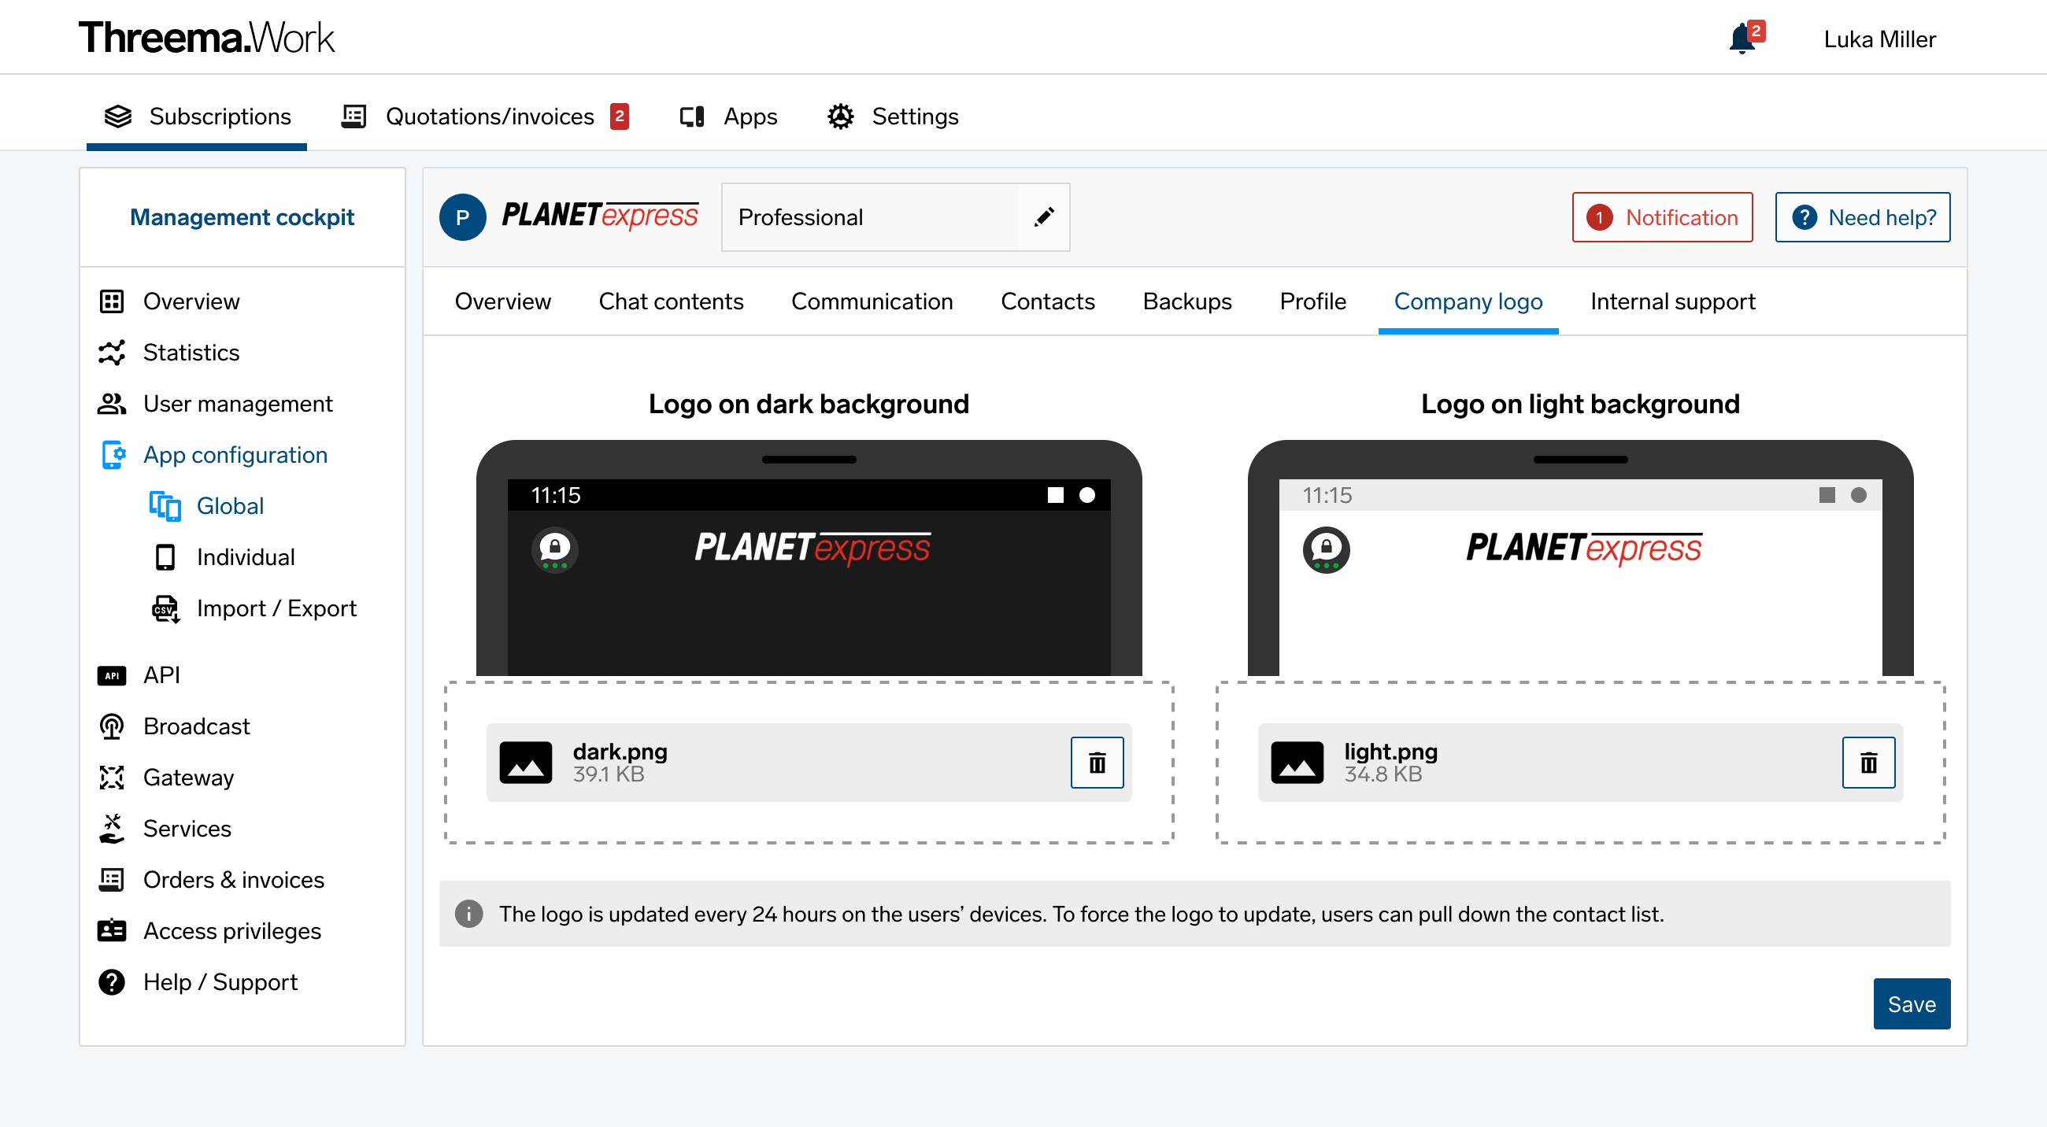
Task: Click the Apps devices icon
Action: (x=692, y=116)
